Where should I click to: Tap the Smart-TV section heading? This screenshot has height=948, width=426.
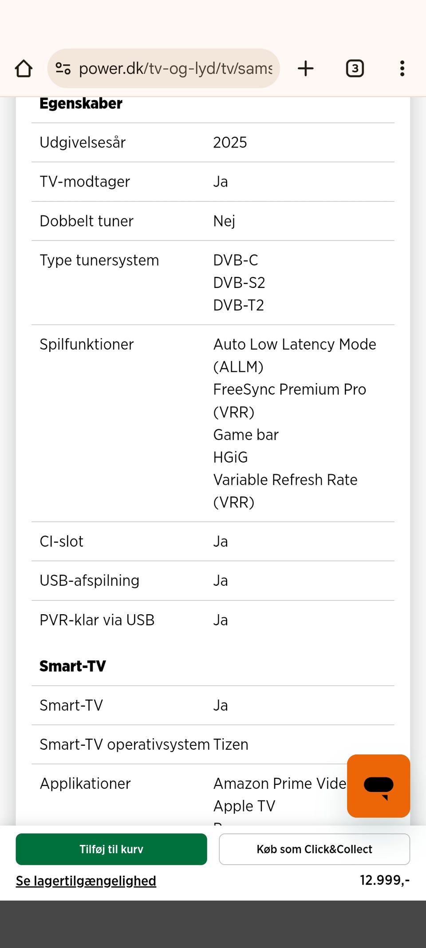tap(73, 666)
